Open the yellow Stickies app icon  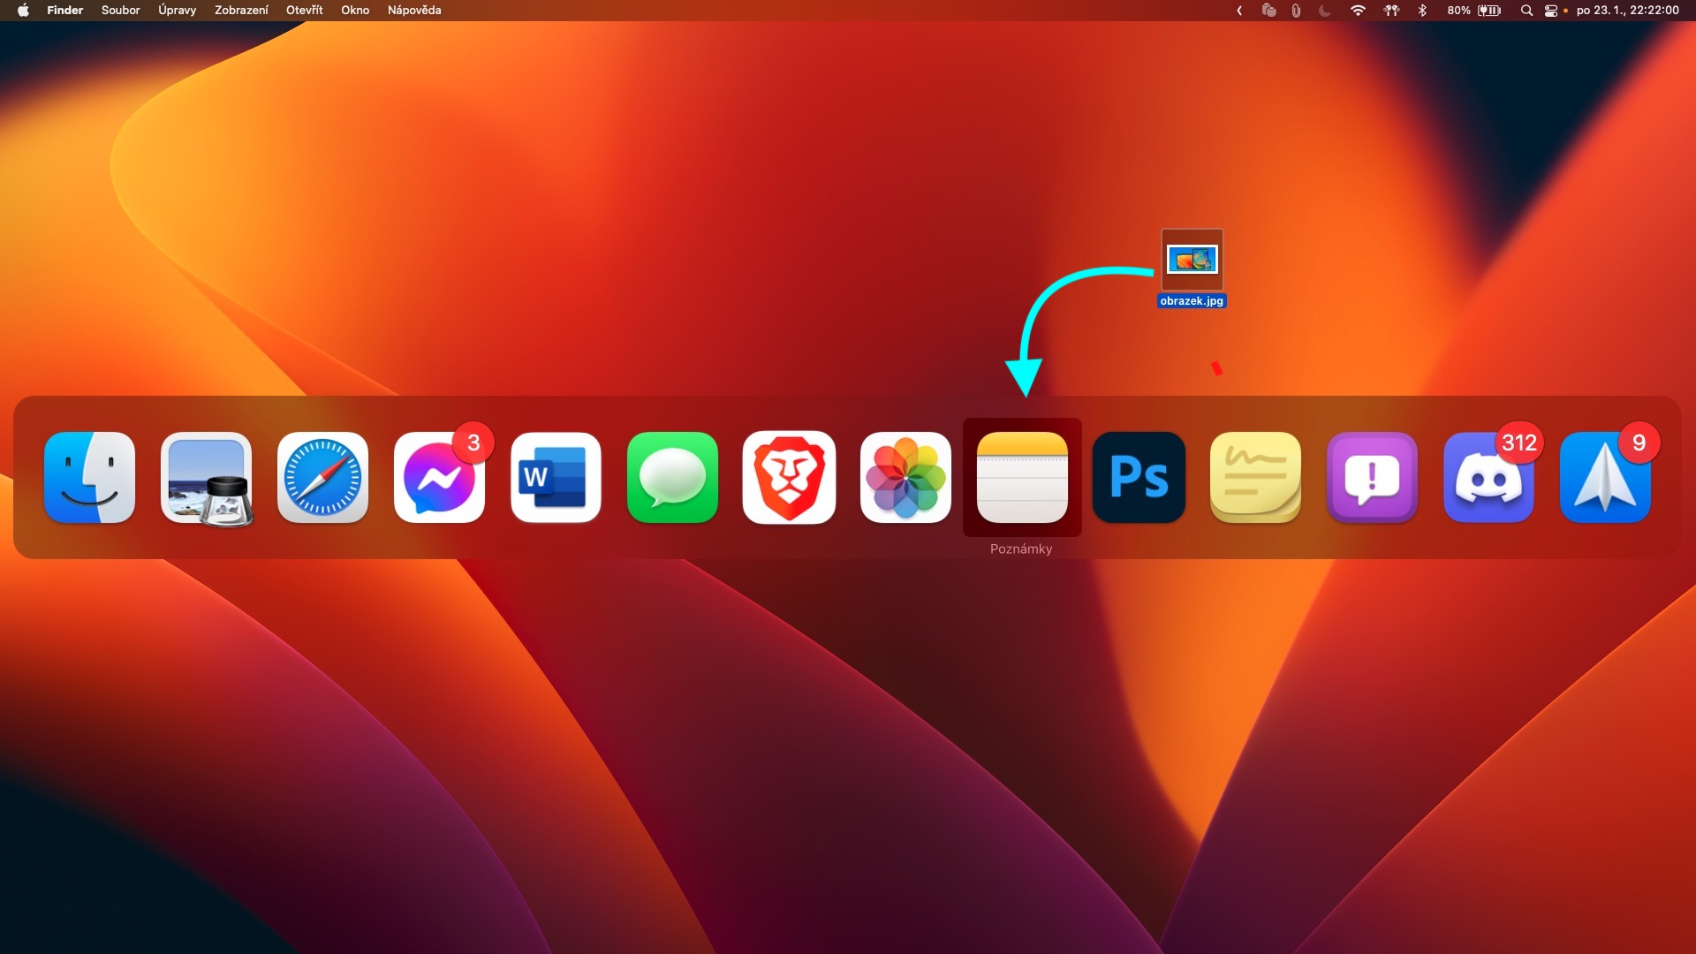(1255, 478)
